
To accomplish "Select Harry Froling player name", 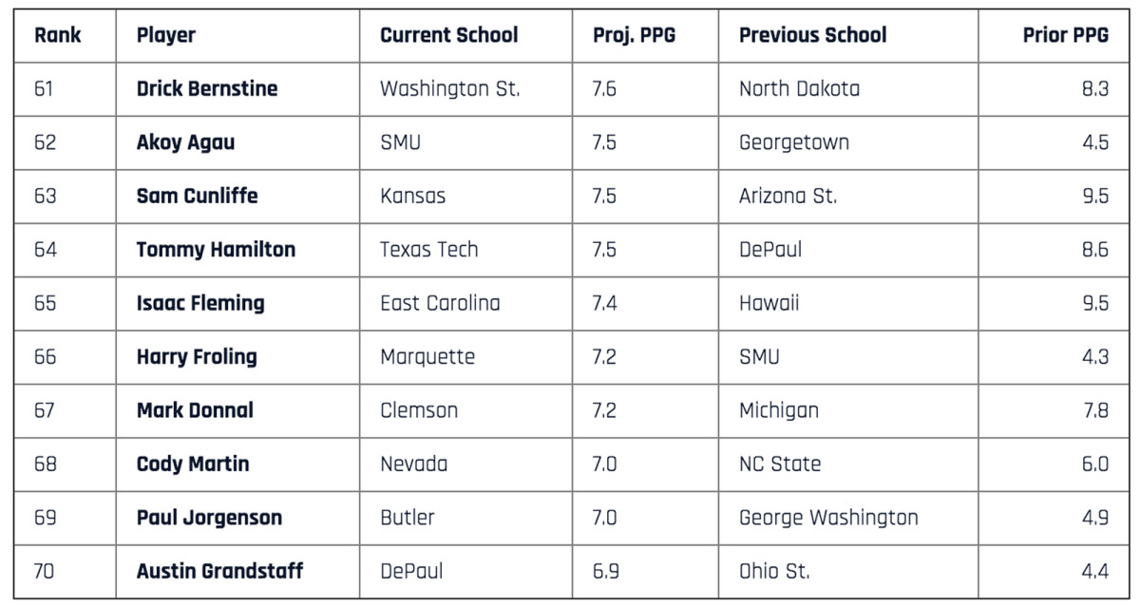I will [197, 357].
